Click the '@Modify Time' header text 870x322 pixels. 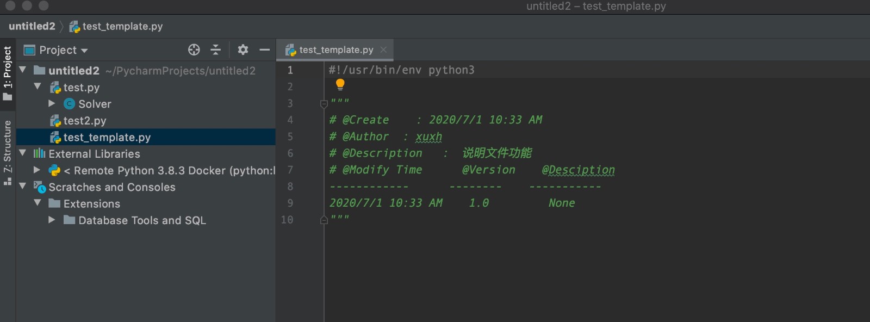point(382,170)
